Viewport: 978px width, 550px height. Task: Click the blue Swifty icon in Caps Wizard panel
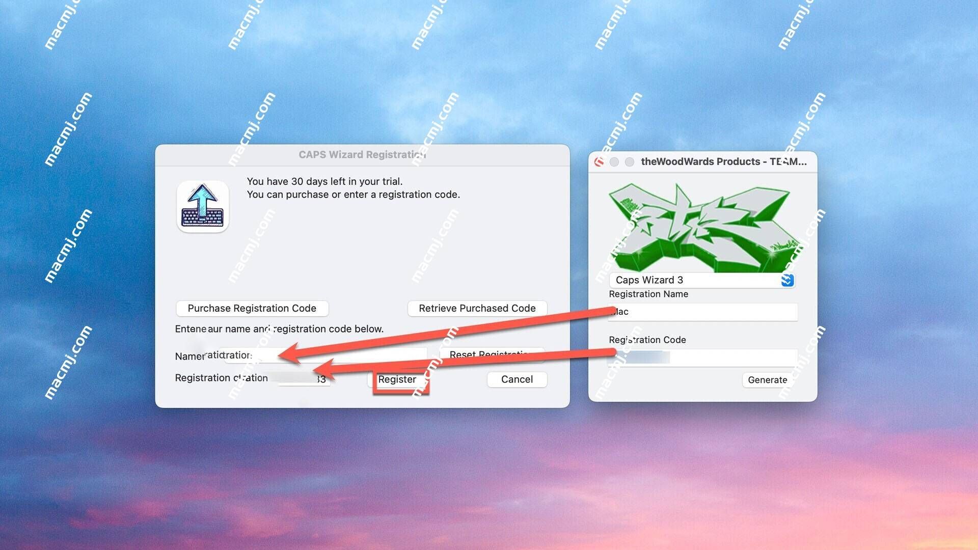coord(787,280)
